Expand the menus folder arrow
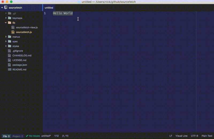Viewport: 214px width, 139px height. [6, 37]
